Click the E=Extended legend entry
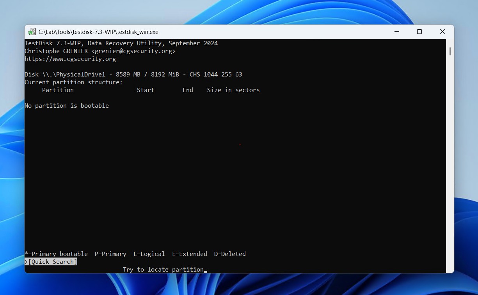The image size is (478, 295). pos(190,254)
